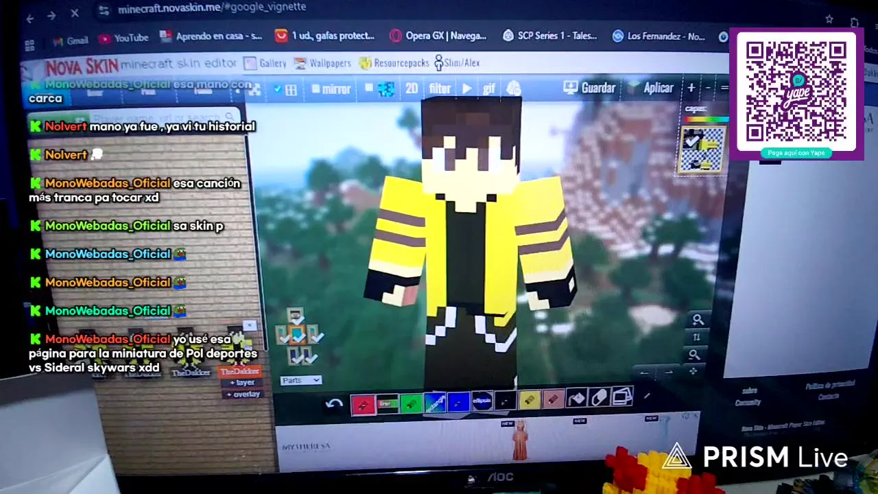Rotate model left with arrow button
This screenshot has height=494, width=878.
click(644, 373)
